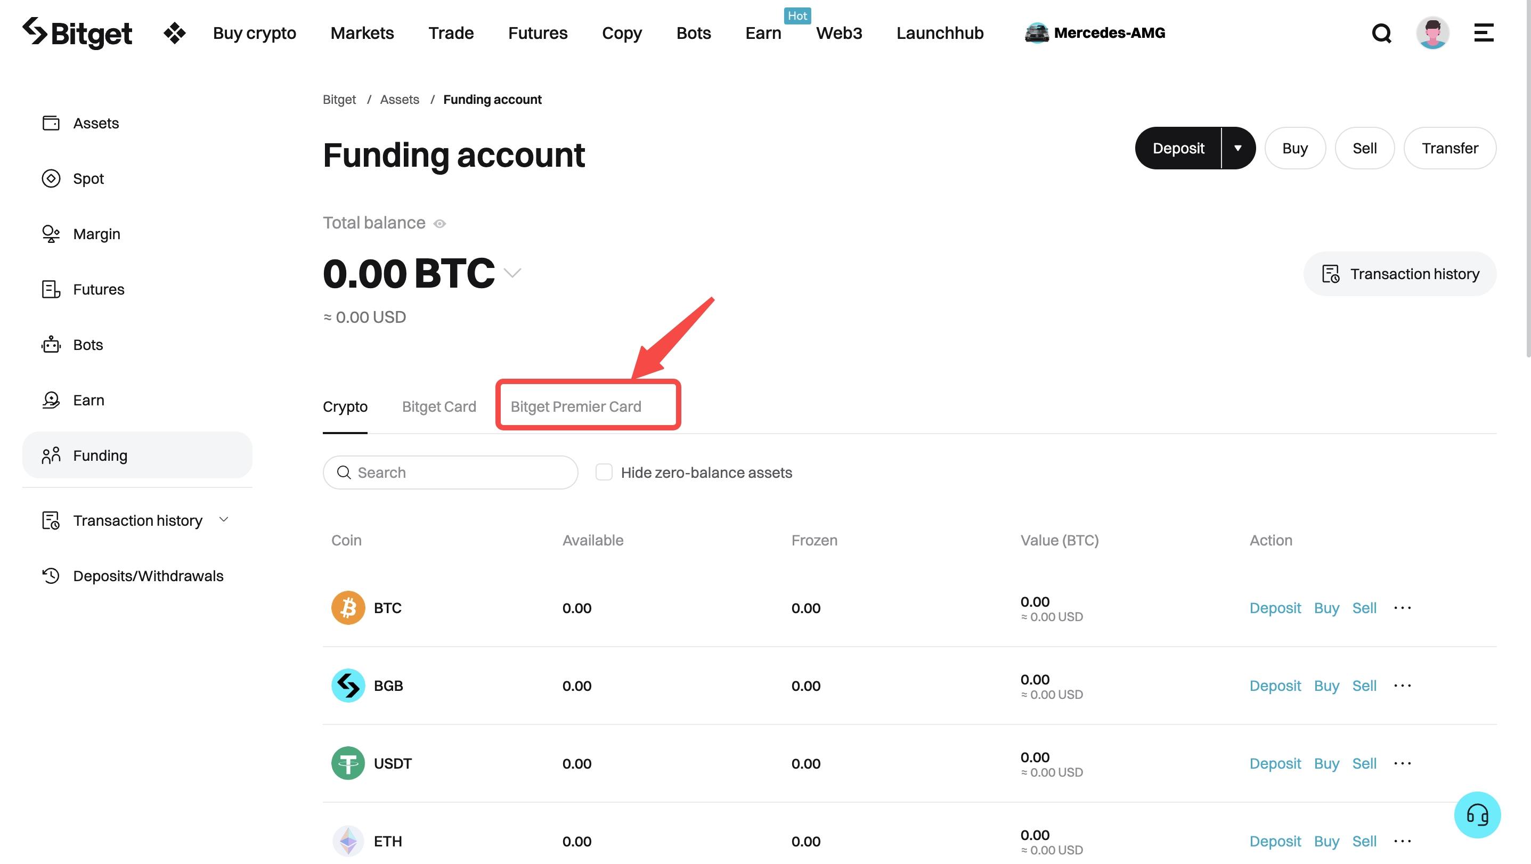Switch to Bitget Premier Card tab
Image resolution: width=1531 pixels, height=864 pixels.
pyautogui.click(x=575, y=406)
